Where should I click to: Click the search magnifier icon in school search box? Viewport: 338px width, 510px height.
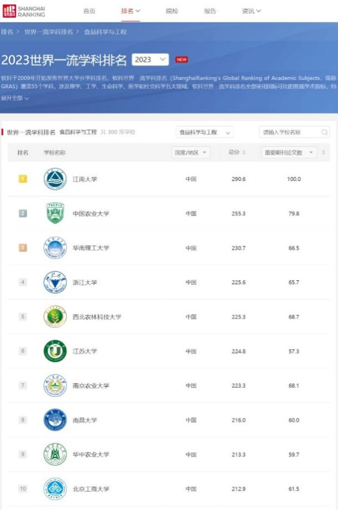(x=325, y=133)
